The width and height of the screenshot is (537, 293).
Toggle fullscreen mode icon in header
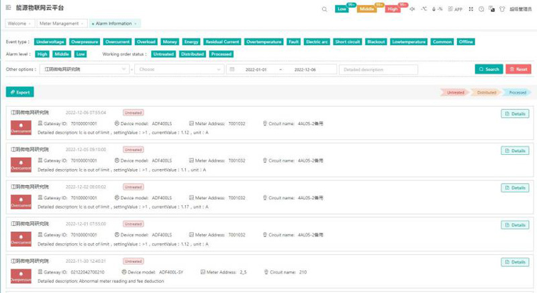point(471,9)
